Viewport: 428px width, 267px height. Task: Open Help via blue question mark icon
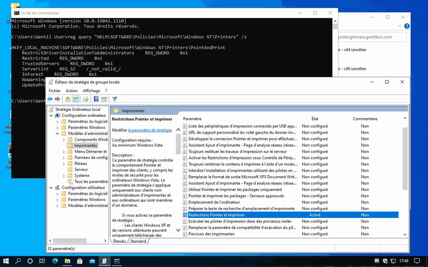tap(96, 99)
